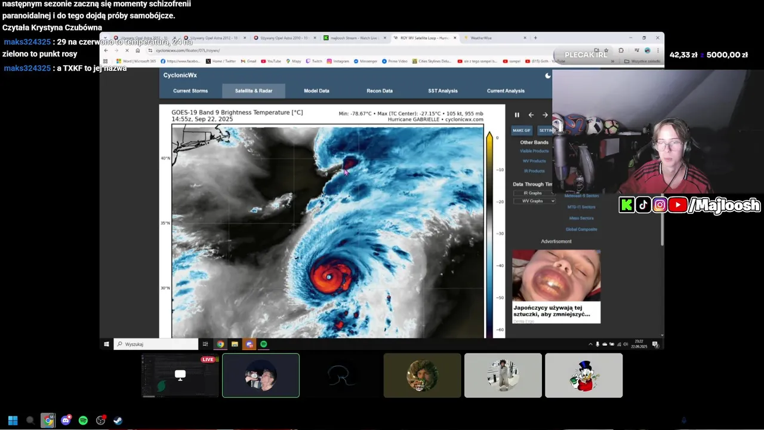Pause the satellite loop animation

point(517,115)
